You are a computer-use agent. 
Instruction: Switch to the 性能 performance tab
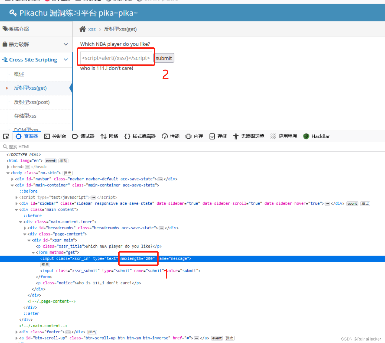171,136
